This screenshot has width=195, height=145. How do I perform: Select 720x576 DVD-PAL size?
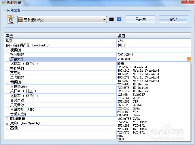154,132
